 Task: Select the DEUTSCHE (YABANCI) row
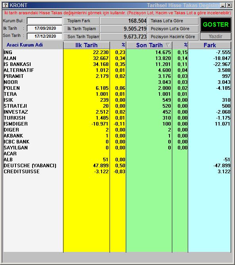tap(117, 165)
